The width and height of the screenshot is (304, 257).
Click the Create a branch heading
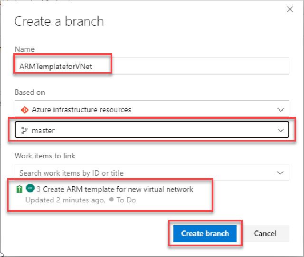click(59, 21)
